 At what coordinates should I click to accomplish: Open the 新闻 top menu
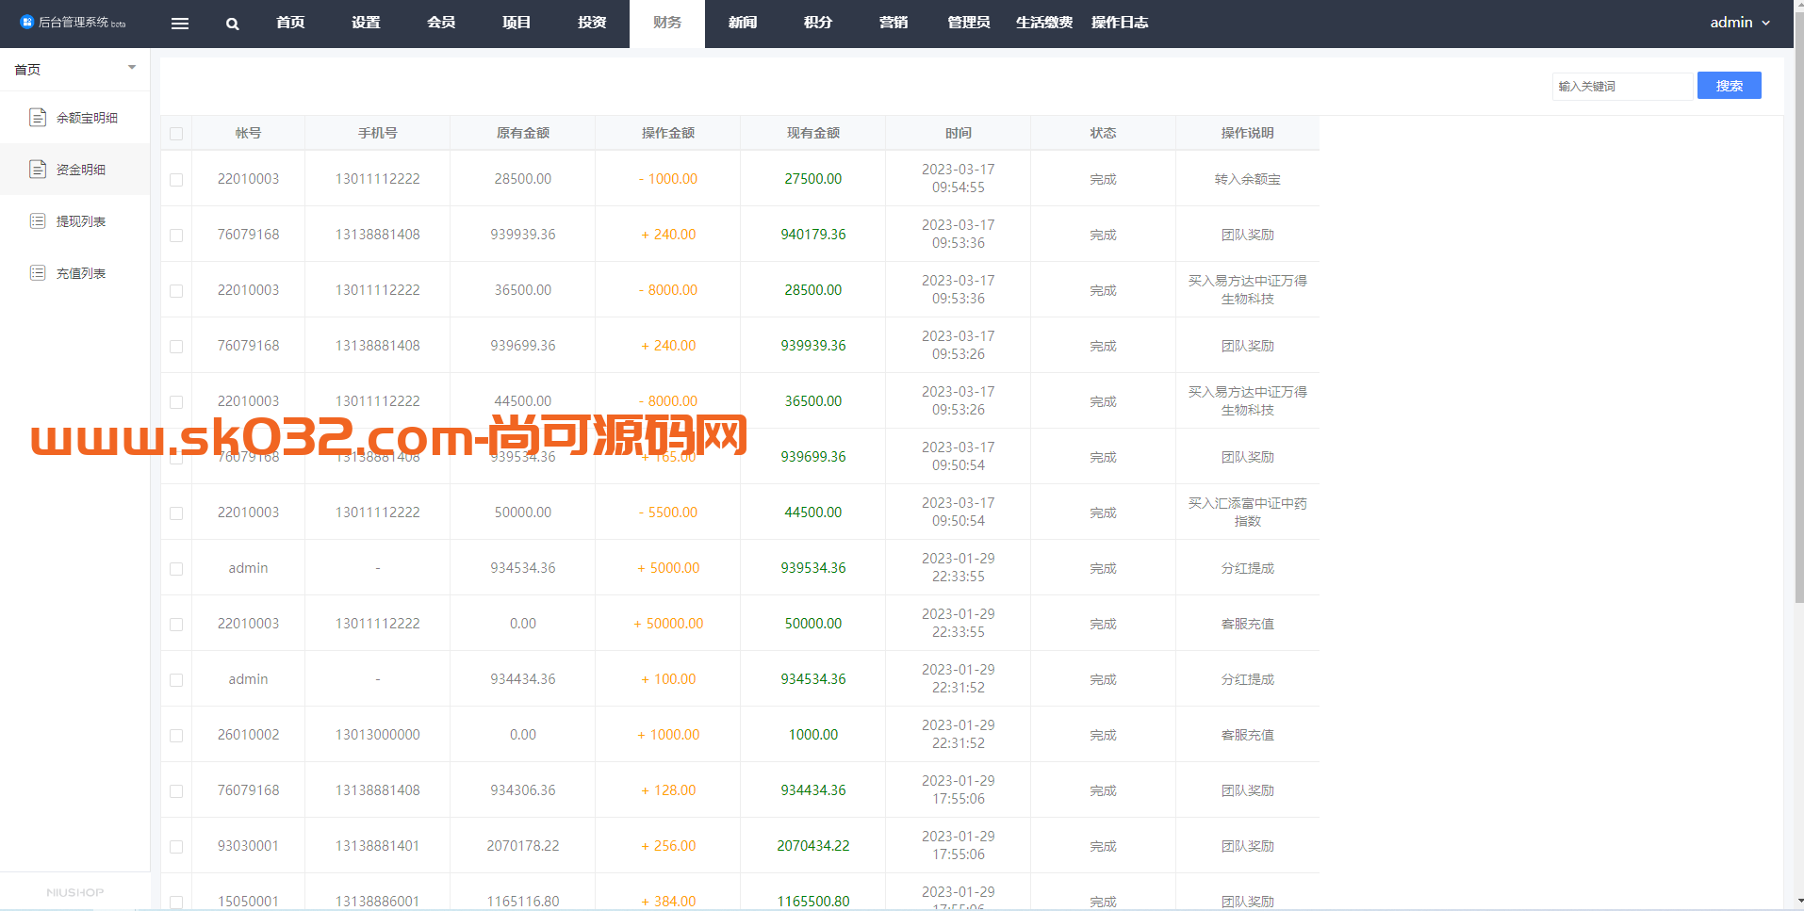[743, 23]
